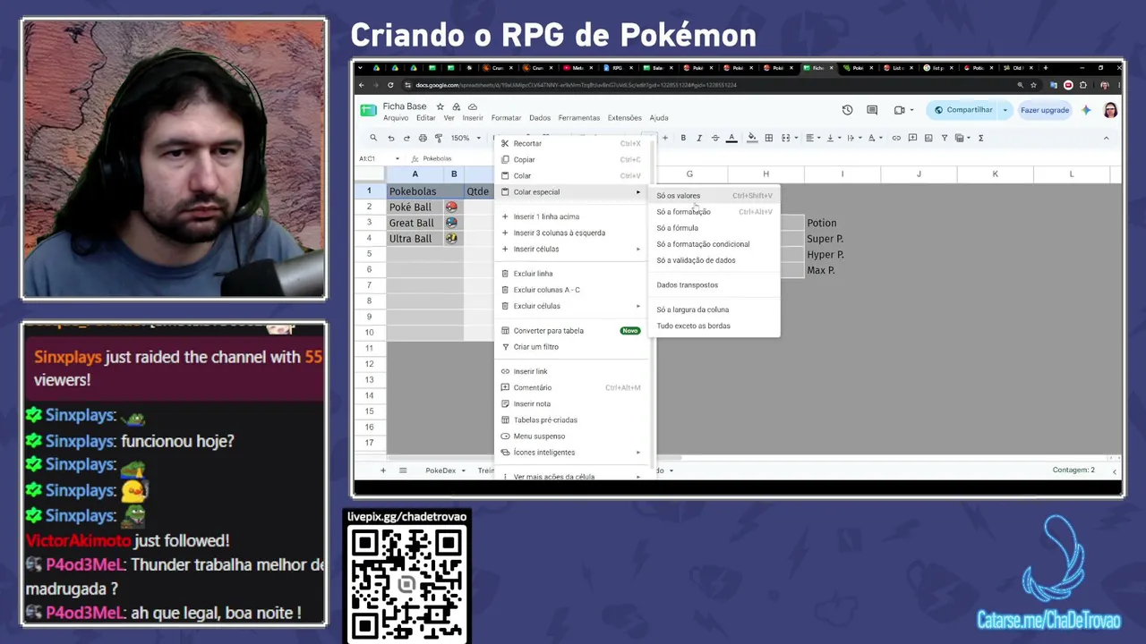Collapse the toolbar with the chevron
1146x644 pixels.
tap(1106, 138)
